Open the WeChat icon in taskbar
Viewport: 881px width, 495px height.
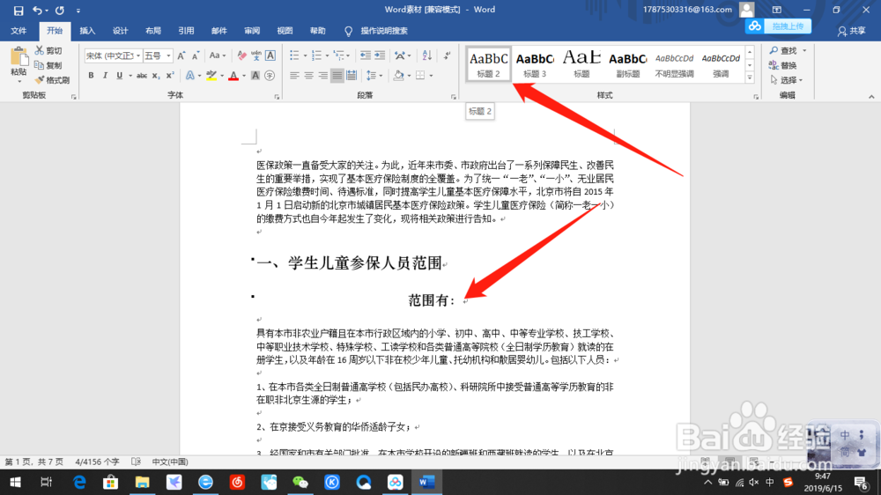point(300,482)
